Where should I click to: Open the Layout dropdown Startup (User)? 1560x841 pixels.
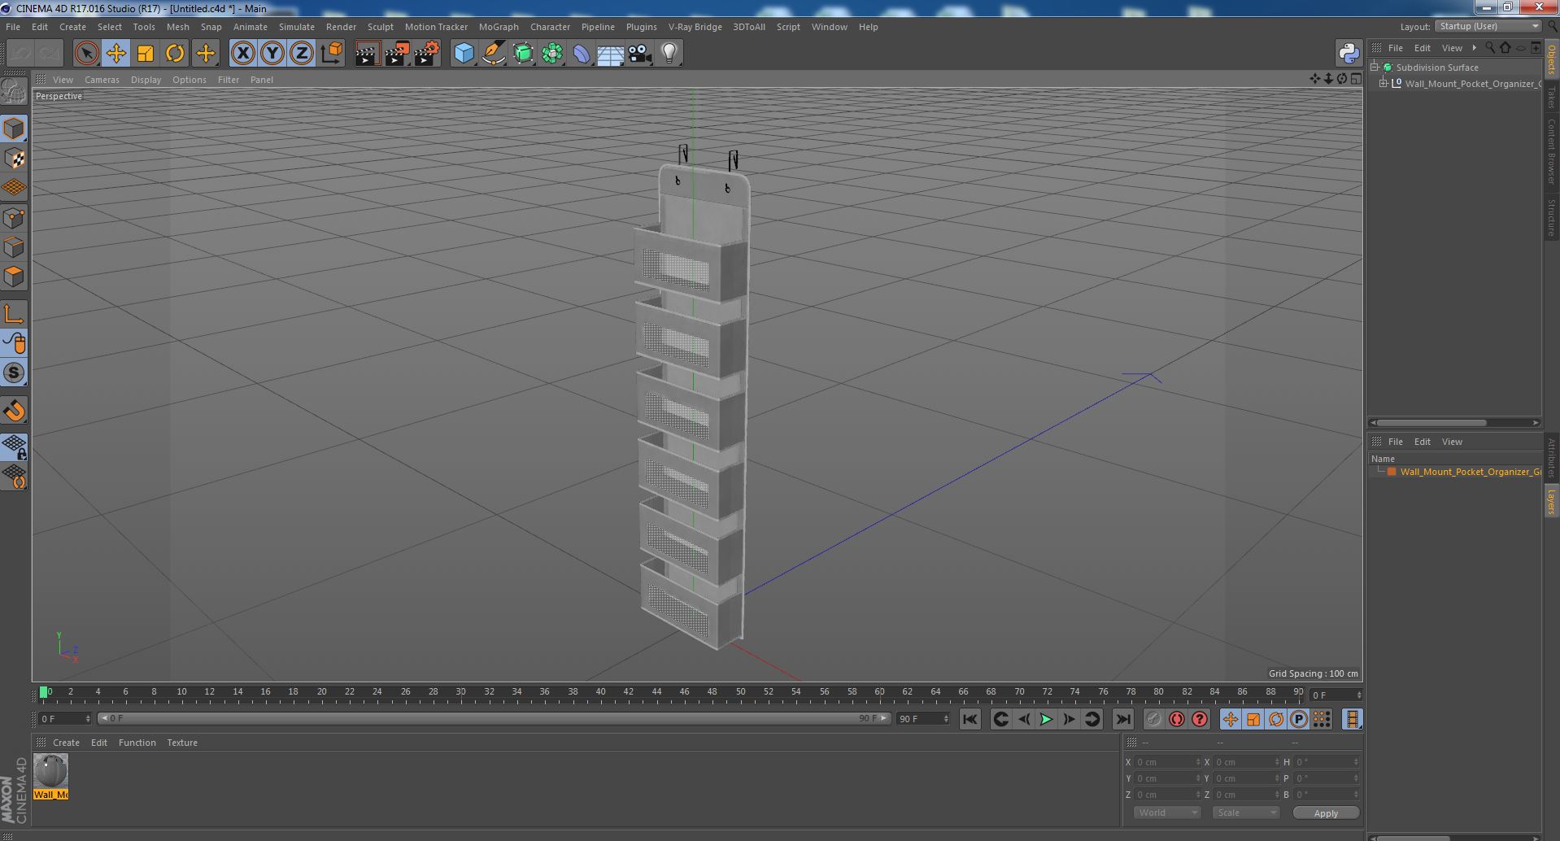click(1488, 26)
